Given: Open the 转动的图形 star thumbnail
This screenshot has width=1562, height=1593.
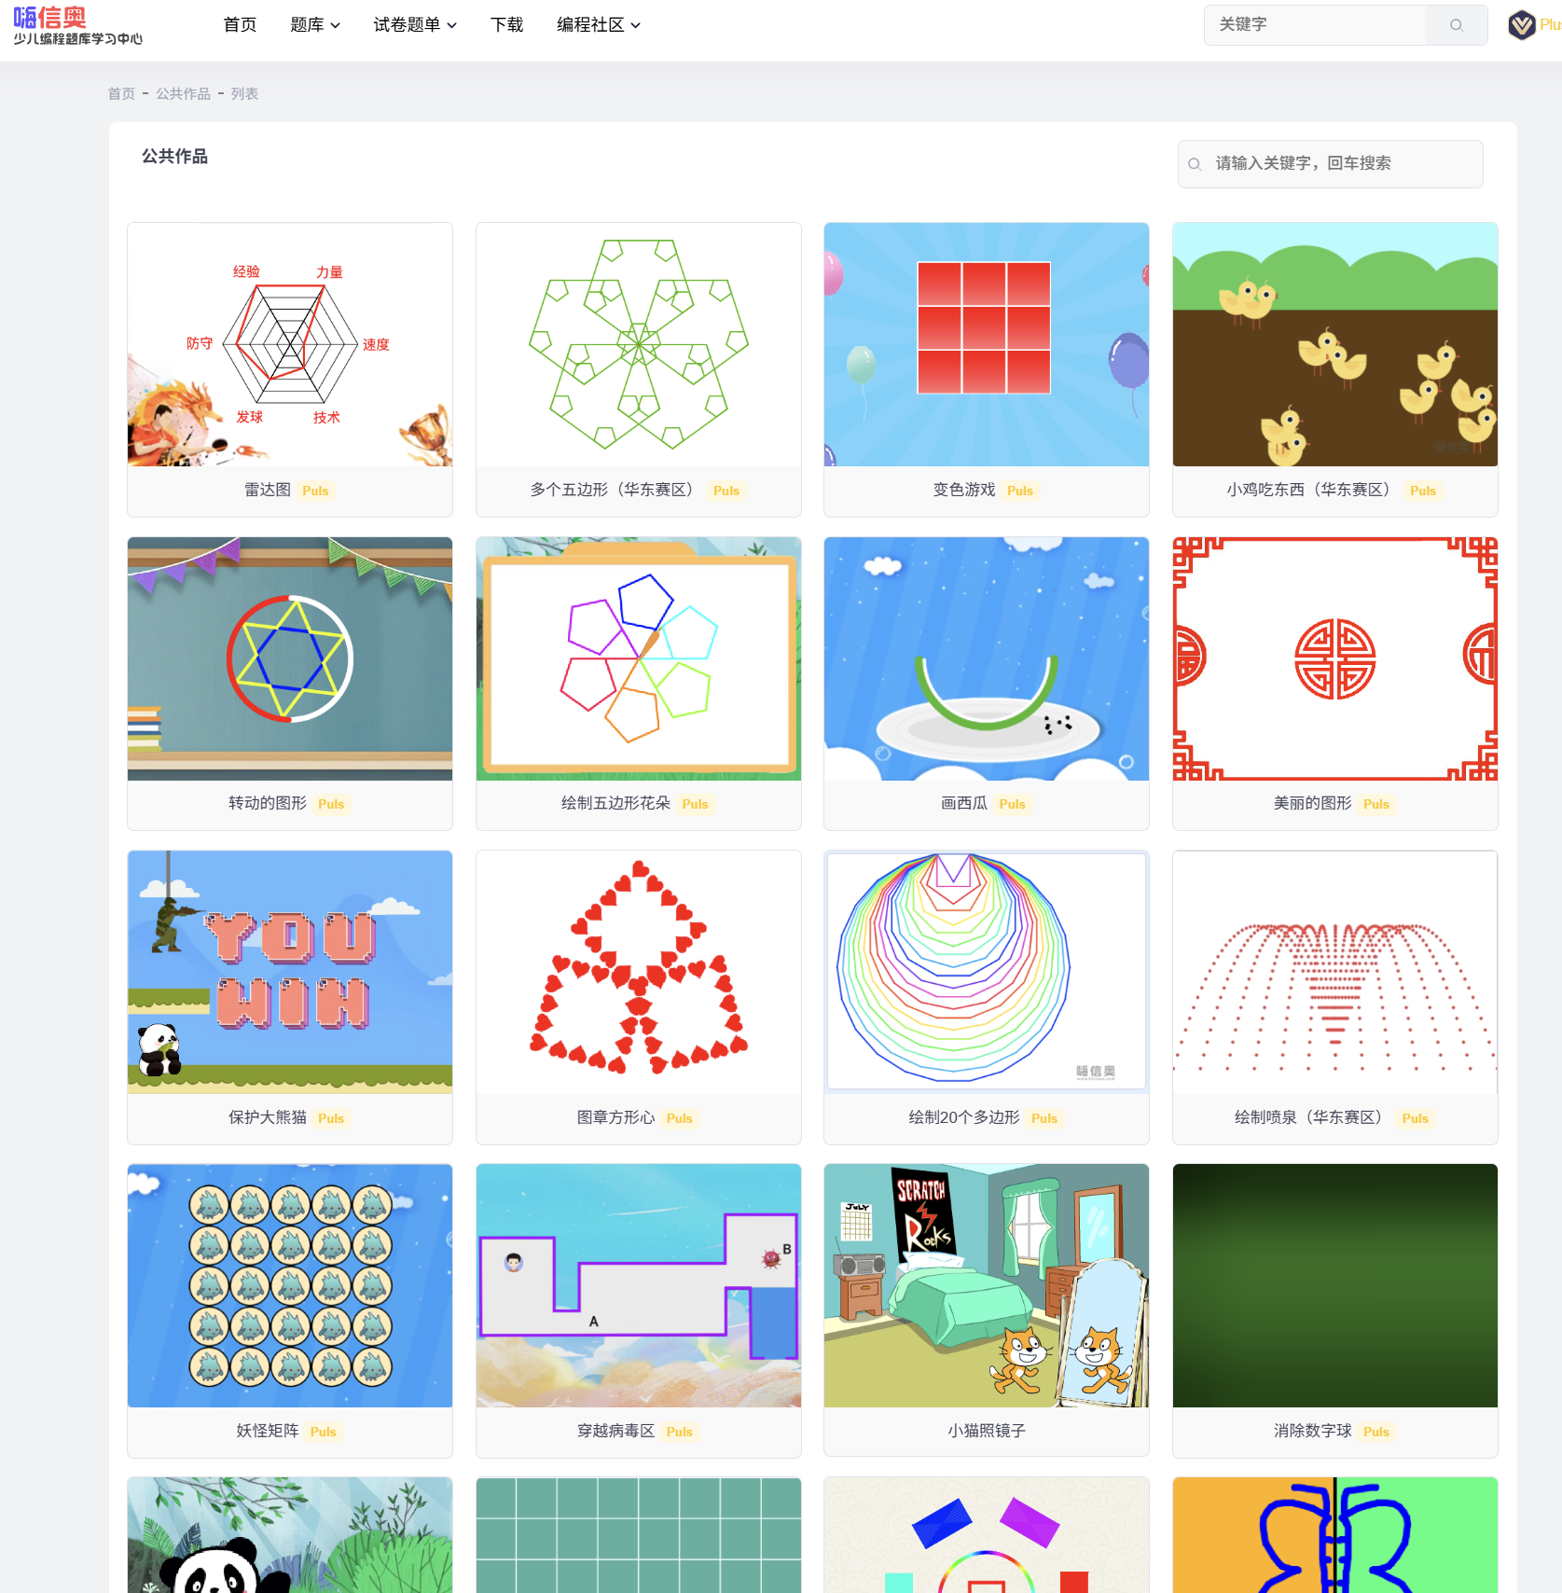Looking at the screenshot, I should 290,658.
